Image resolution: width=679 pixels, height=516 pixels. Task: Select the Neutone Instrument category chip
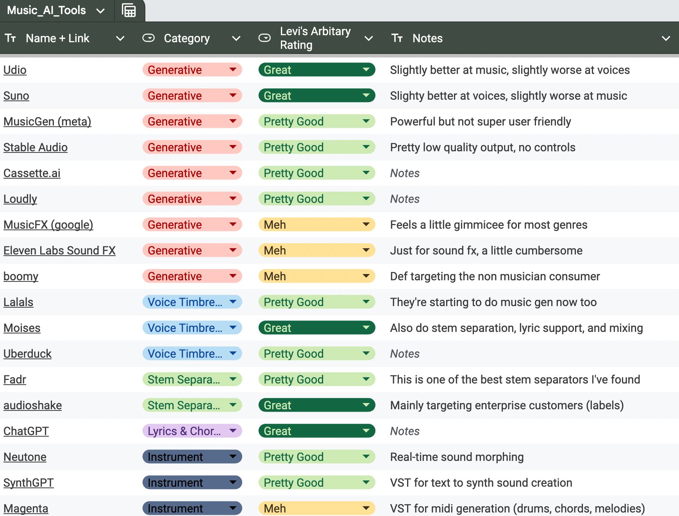(192, 457)
